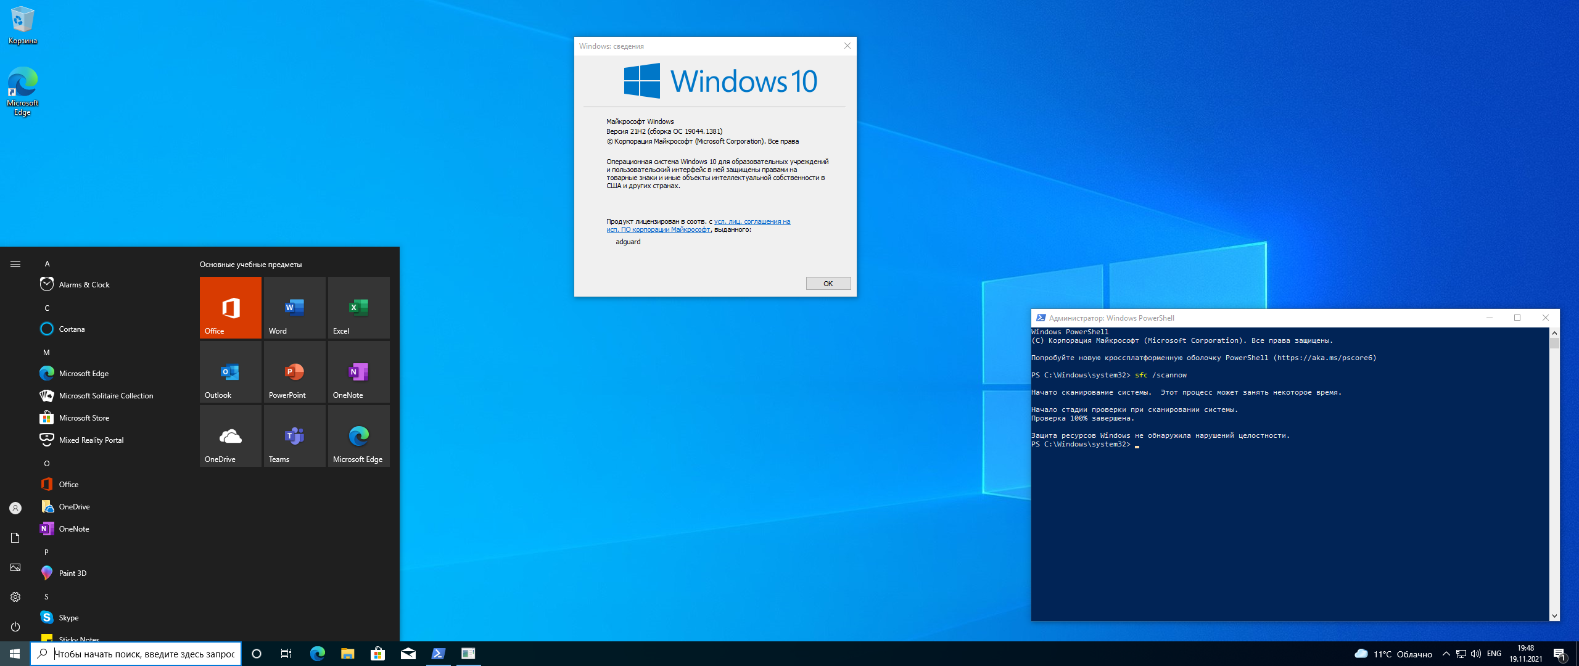Image resolution: width=1579 pixels, height=666 pixels.
Task: Click the Start menu hamburger icon
Action: pyautogui.click(x=15, y=264)
